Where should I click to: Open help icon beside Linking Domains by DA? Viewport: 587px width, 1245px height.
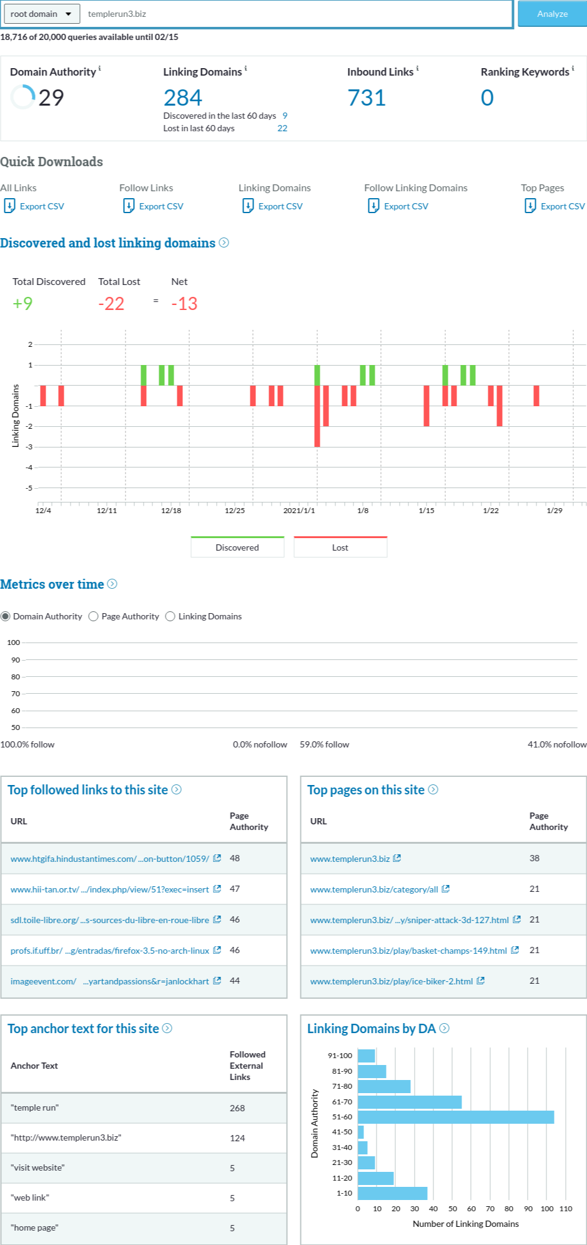[445, 1028]
